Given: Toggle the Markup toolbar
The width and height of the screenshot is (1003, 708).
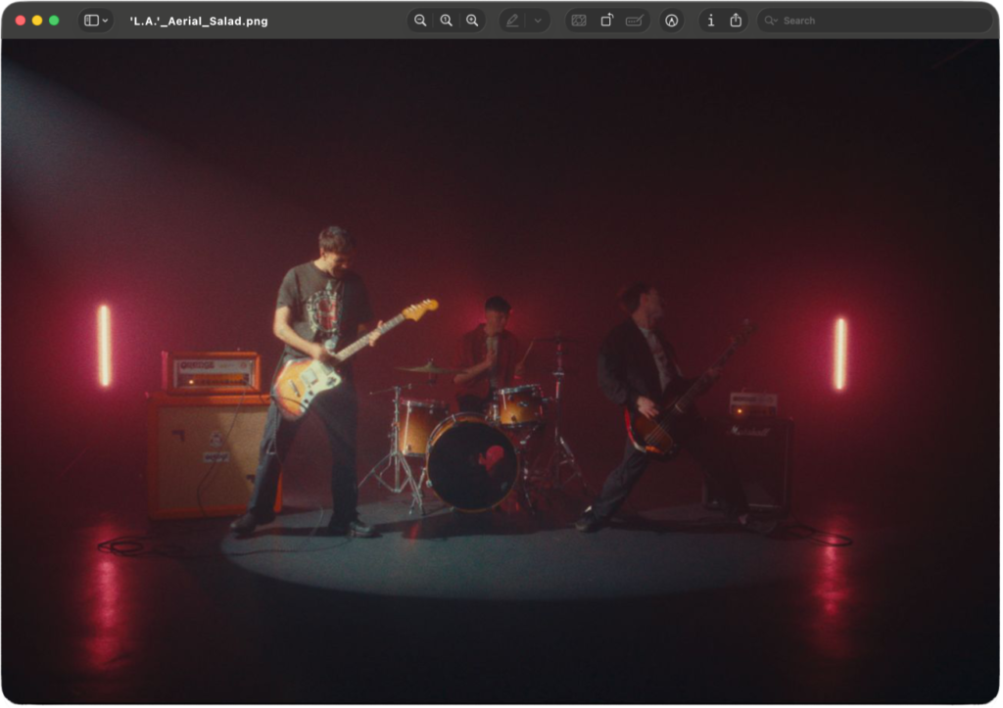Looking at the screenshot, I should 671,21.
